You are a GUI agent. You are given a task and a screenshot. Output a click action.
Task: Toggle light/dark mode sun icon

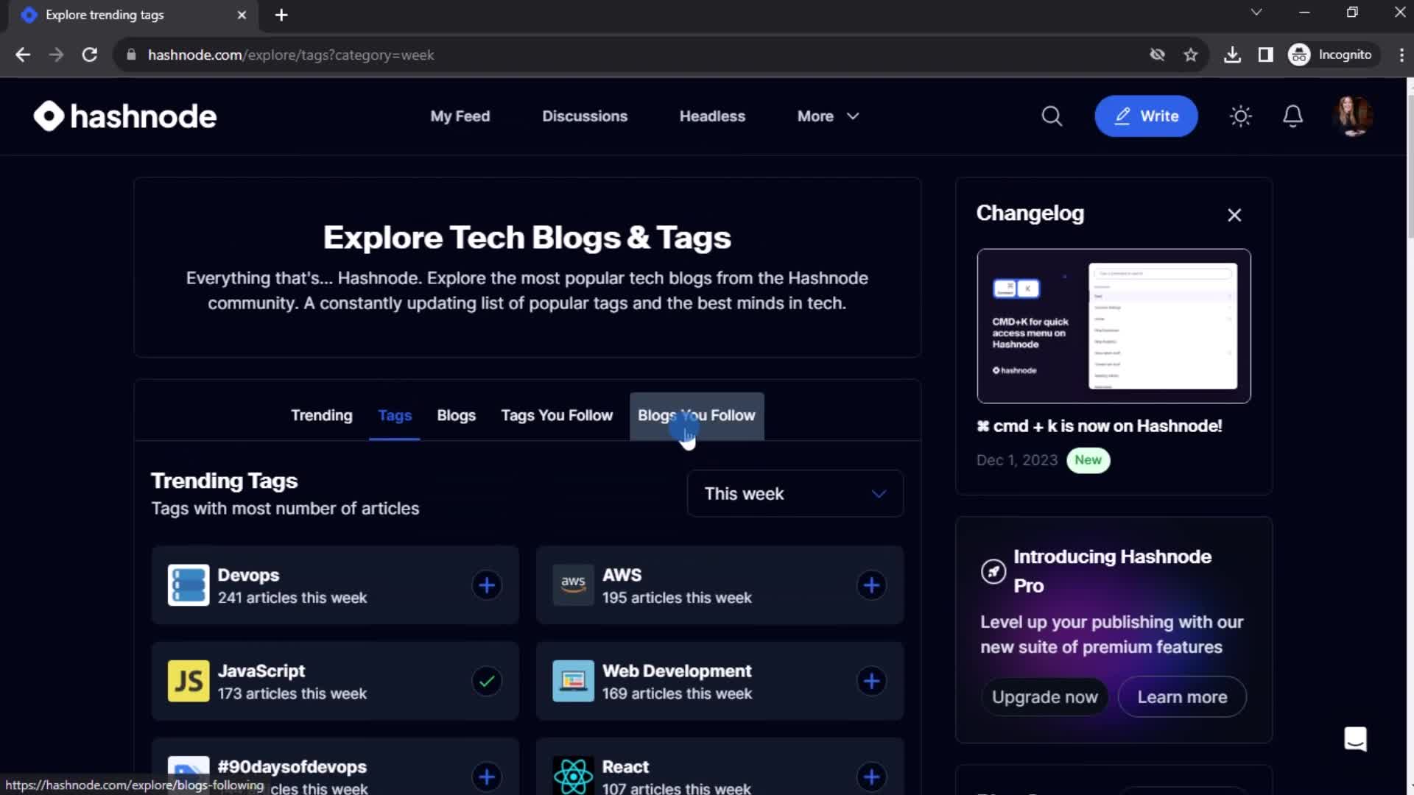(1242, 116)
